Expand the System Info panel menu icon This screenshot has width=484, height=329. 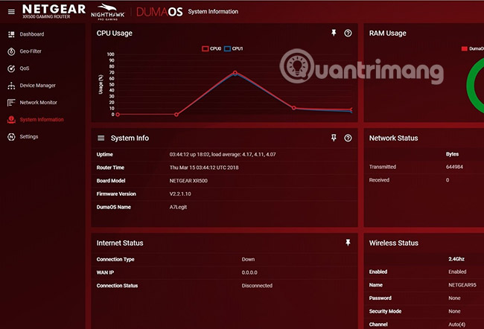pyautogui.click(x=101, y=138)
